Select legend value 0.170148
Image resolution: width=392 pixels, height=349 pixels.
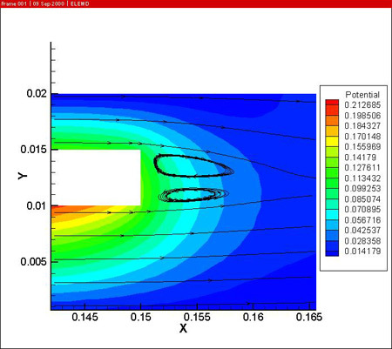(x=362, y=137)
